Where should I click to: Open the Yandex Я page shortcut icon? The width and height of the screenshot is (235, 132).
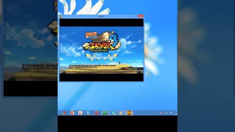[80, 113]
